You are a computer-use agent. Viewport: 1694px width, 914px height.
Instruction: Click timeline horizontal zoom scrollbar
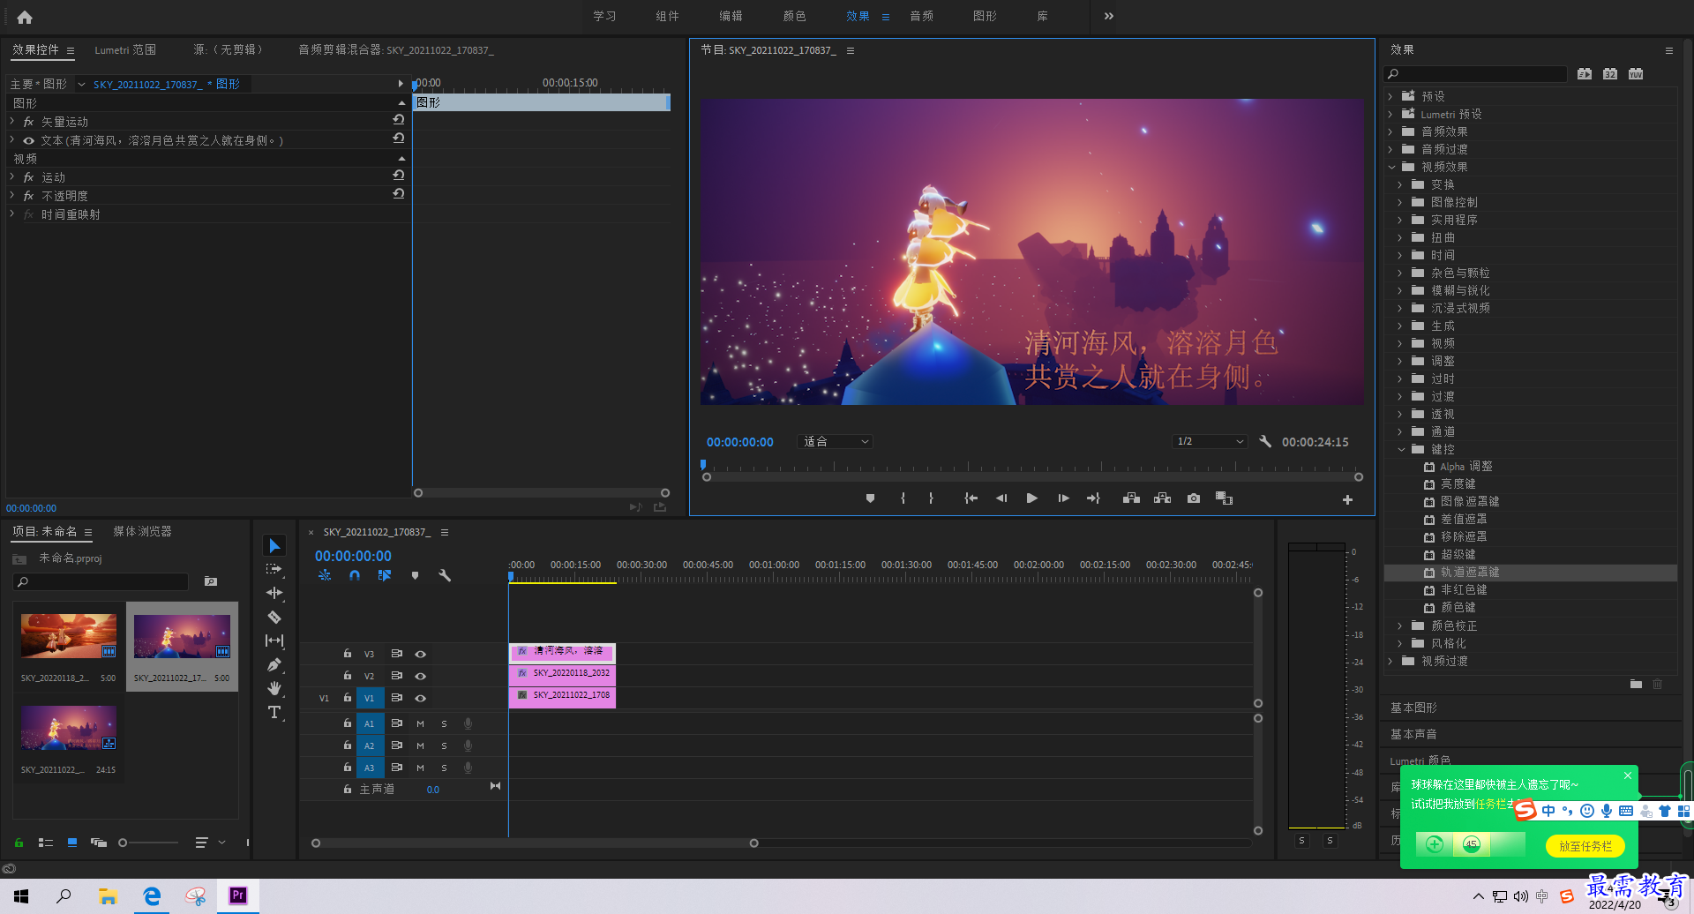point(535,843)
